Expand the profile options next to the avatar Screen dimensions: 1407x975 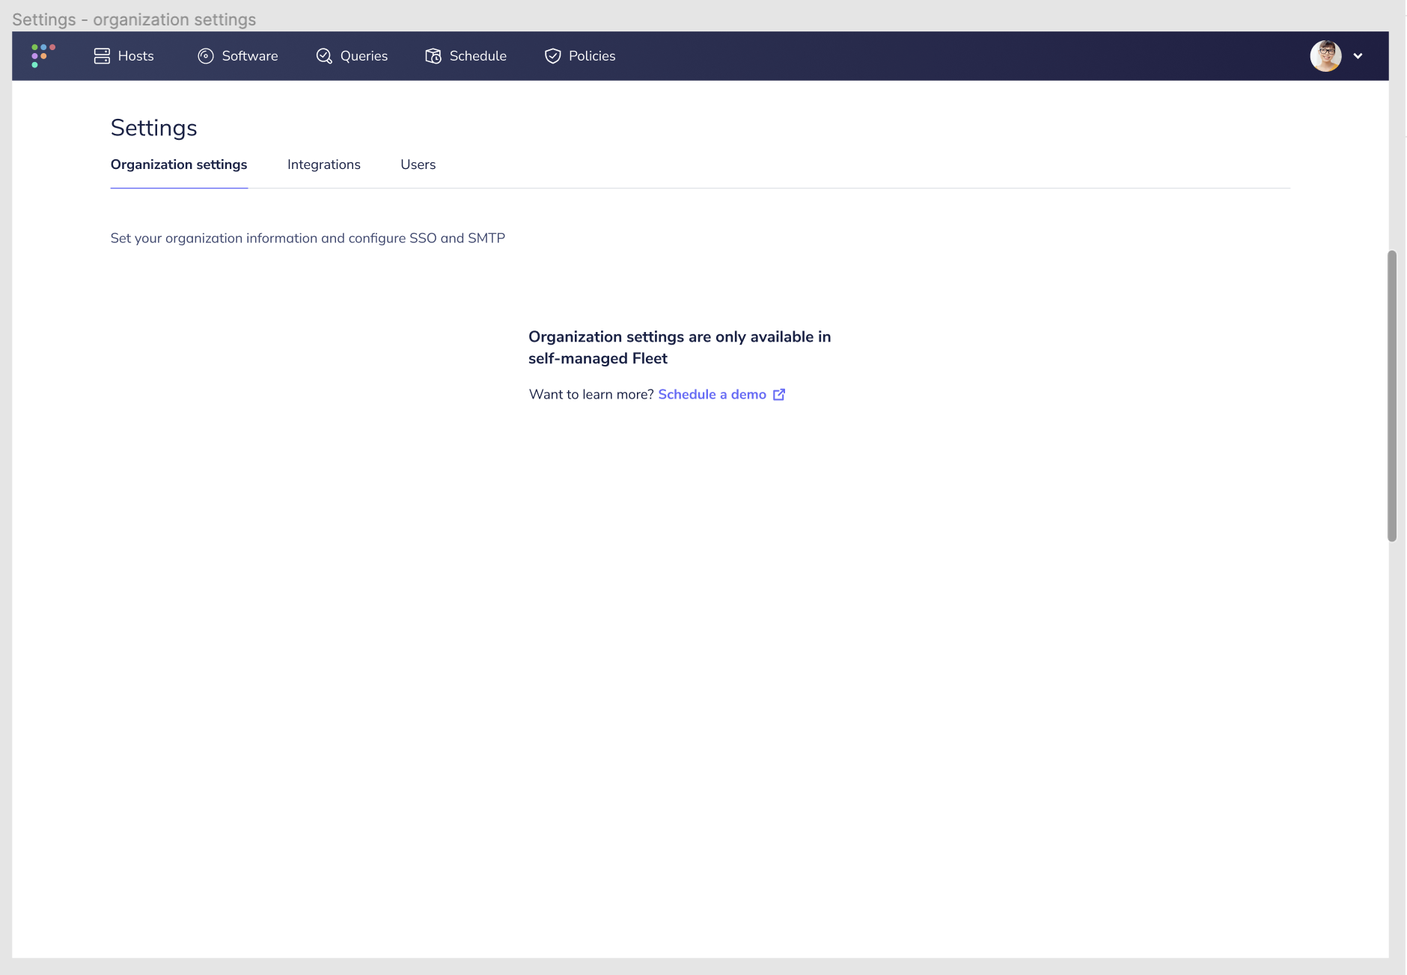[1359, 55]
